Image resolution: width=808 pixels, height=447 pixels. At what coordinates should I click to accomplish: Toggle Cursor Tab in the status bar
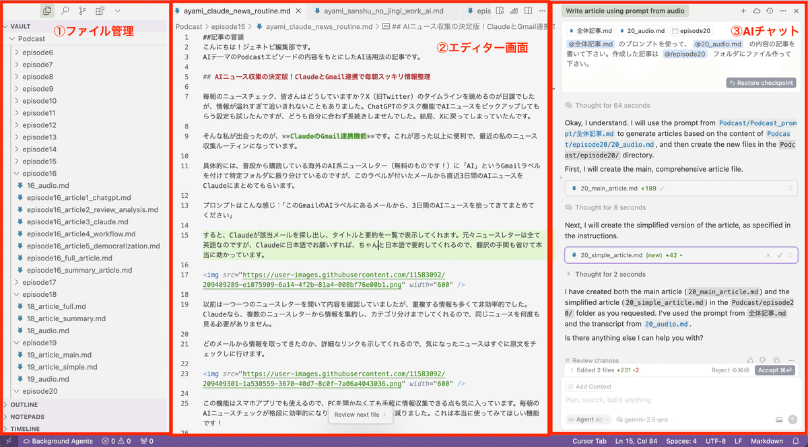pos(589,441)
